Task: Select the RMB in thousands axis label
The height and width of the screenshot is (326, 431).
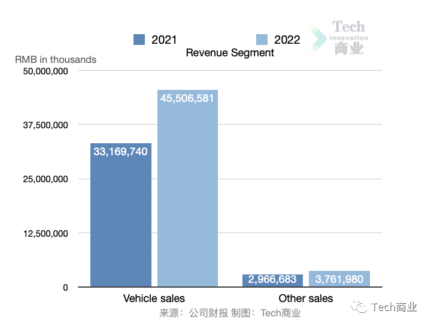Action: click(56, 59)
